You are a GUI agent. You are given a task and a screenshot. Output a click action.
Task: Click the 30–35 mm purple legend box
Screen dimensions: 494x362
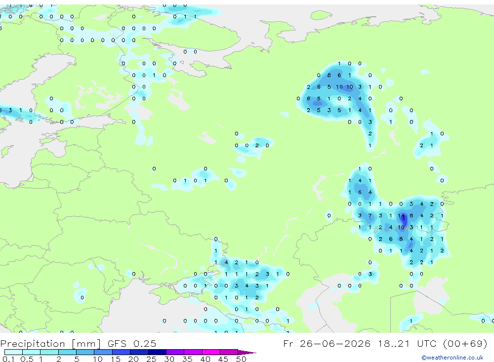pyautogui.click(x=175, y=352)
